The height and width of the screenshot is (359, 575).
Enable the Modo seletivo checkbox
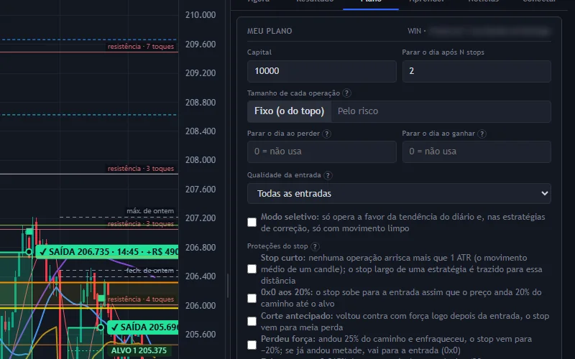tap(252, 223)
